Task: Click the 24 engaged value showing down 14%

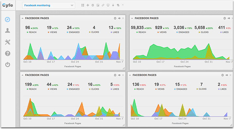Action: pos(70,85)
